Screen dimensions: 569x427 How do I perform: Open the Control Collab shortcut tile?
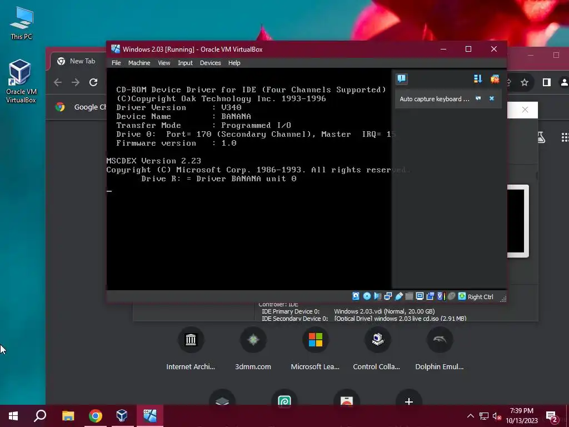(x=377, y=349)
